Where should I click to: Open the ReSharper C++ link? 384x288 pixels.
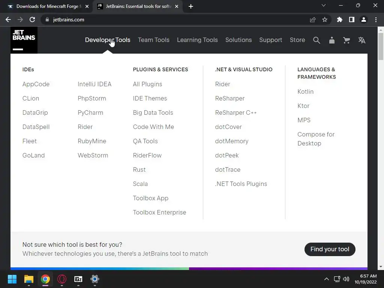(x=236, y=112)
